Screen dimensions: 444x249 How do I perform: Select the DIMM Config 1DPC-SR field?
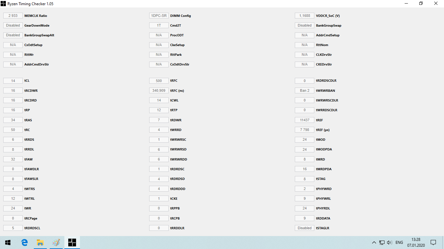159,16
